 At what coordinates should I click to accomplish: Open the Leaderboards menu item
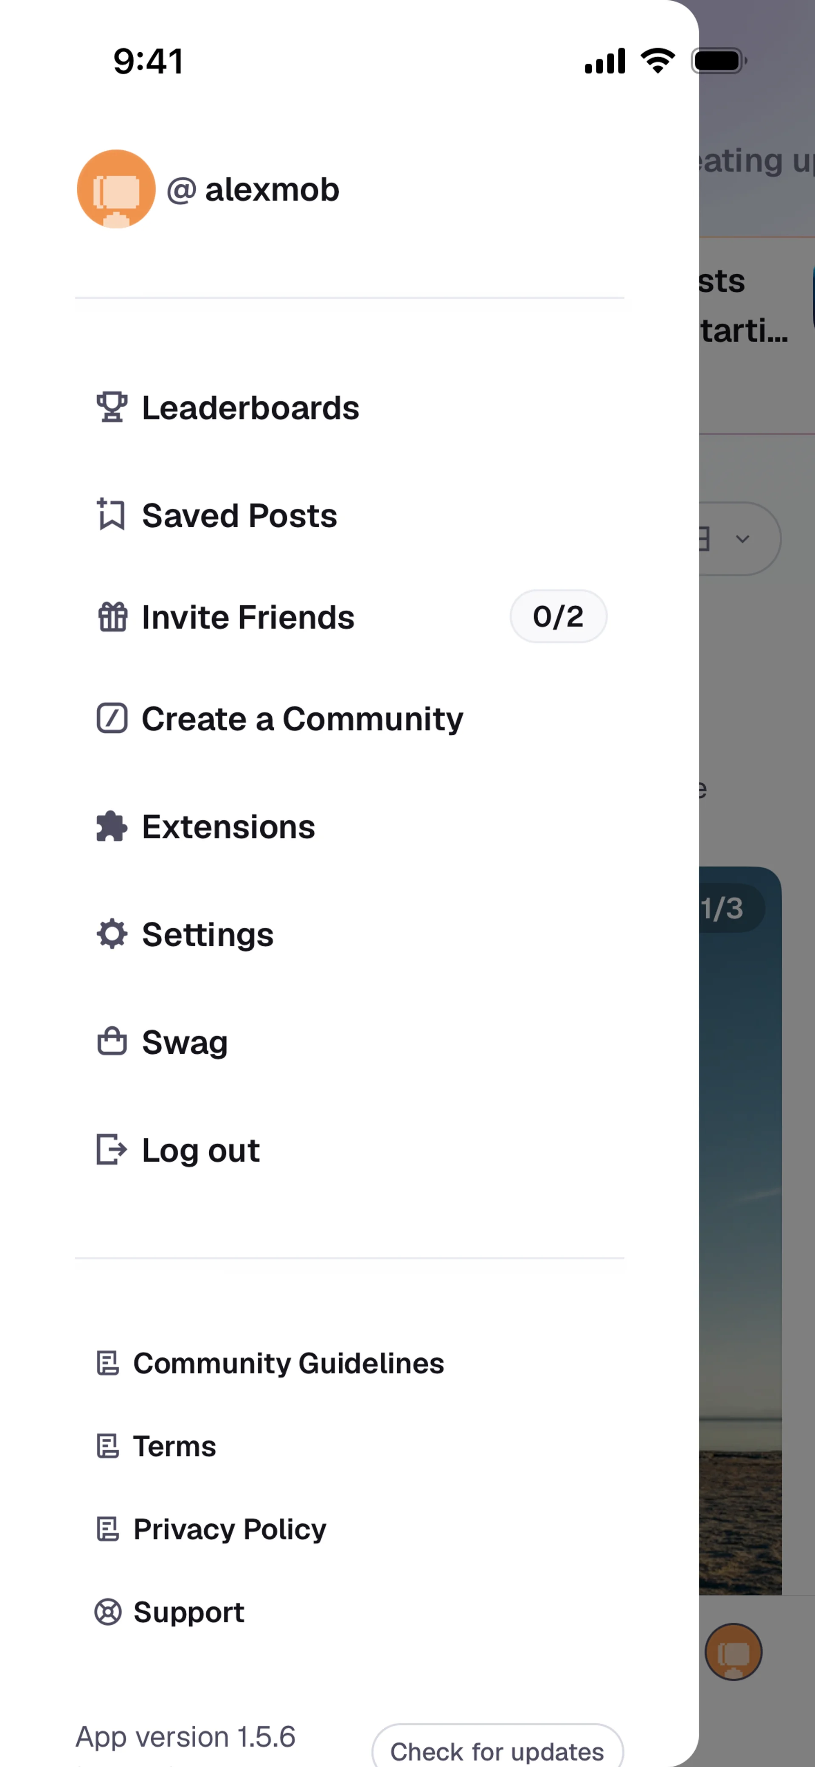coord(250,408)
